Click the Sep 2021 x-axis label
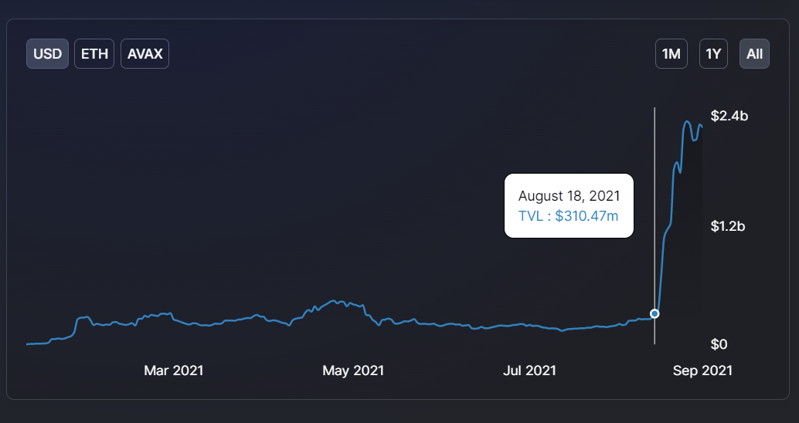Image resolution: width=799 pixels, height=423 pixels. (702, 371)
